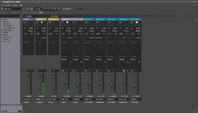Expand Inserts section on Audio Out channel

coord(37,42)
